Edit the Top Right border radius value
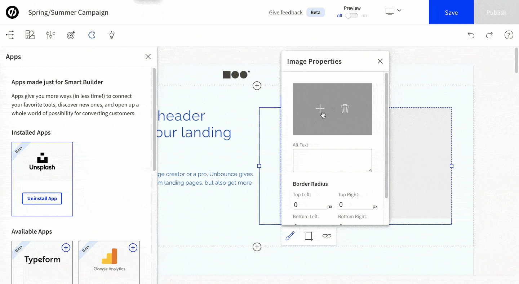The height and width of the screenshot is (284, 519). tap(355, 205)
